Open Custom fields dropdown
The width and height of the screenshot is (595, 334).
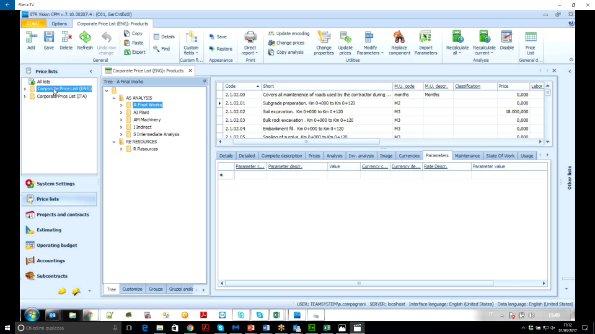click(192, 43)
